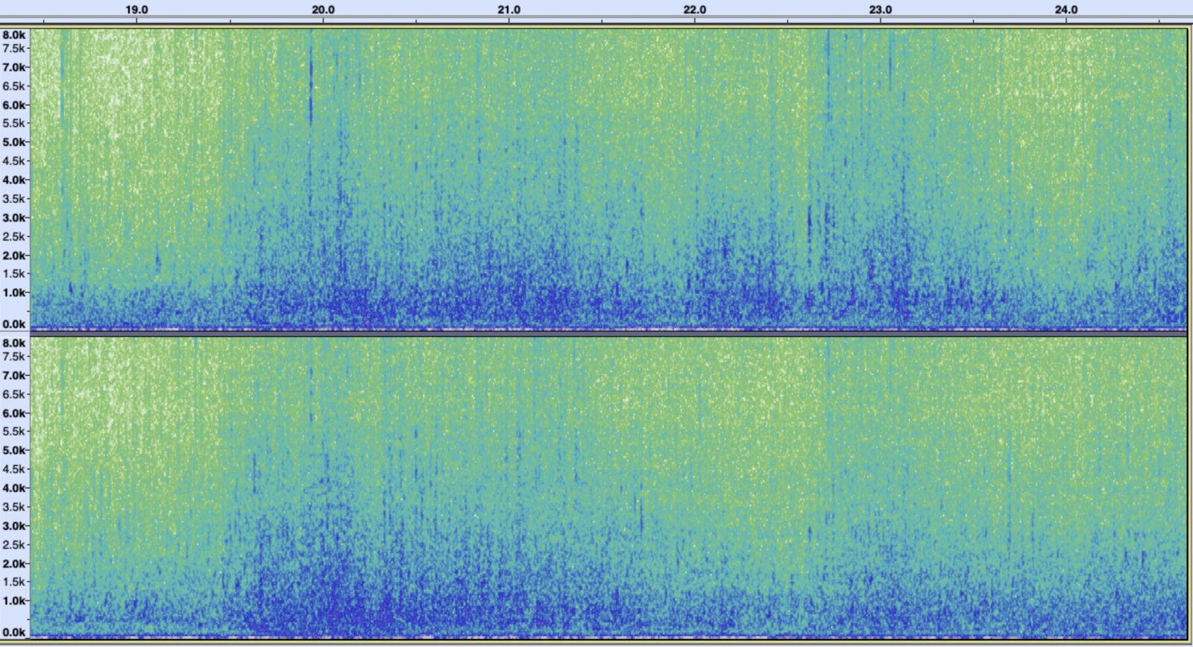This screenshot has height=647, width=1193.
Task: Click the 2.0k mark on the lower channel scale
Action: coord(14,563)
